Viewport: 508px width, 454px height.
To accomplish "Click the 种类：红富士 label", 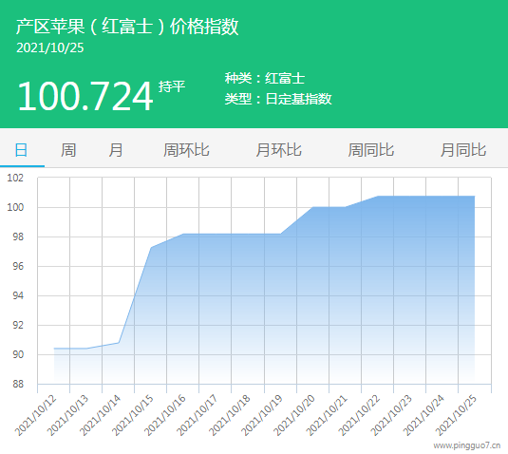I will pyautogui.click(x=265, y=79).
